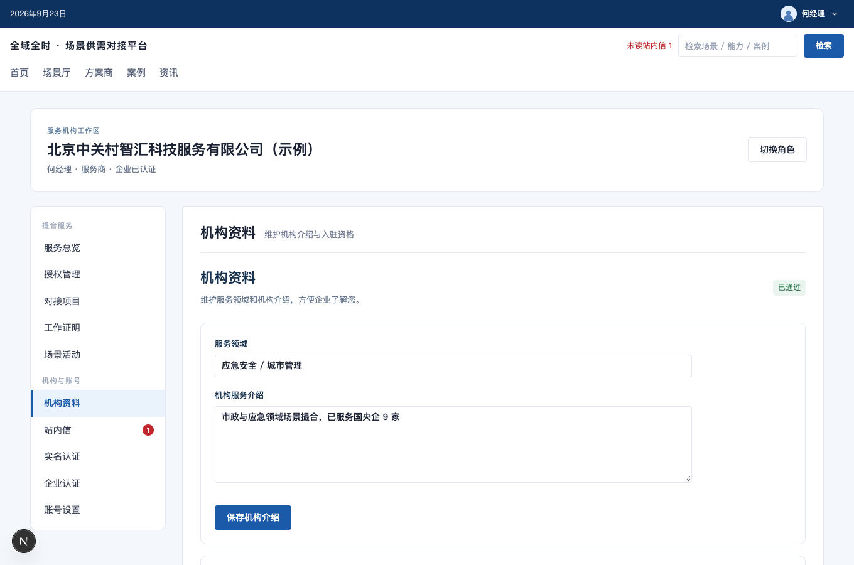Viewport: 854px width, 565px height.
Task: Open 工作证明 in the sidebar
Action: 98,328
